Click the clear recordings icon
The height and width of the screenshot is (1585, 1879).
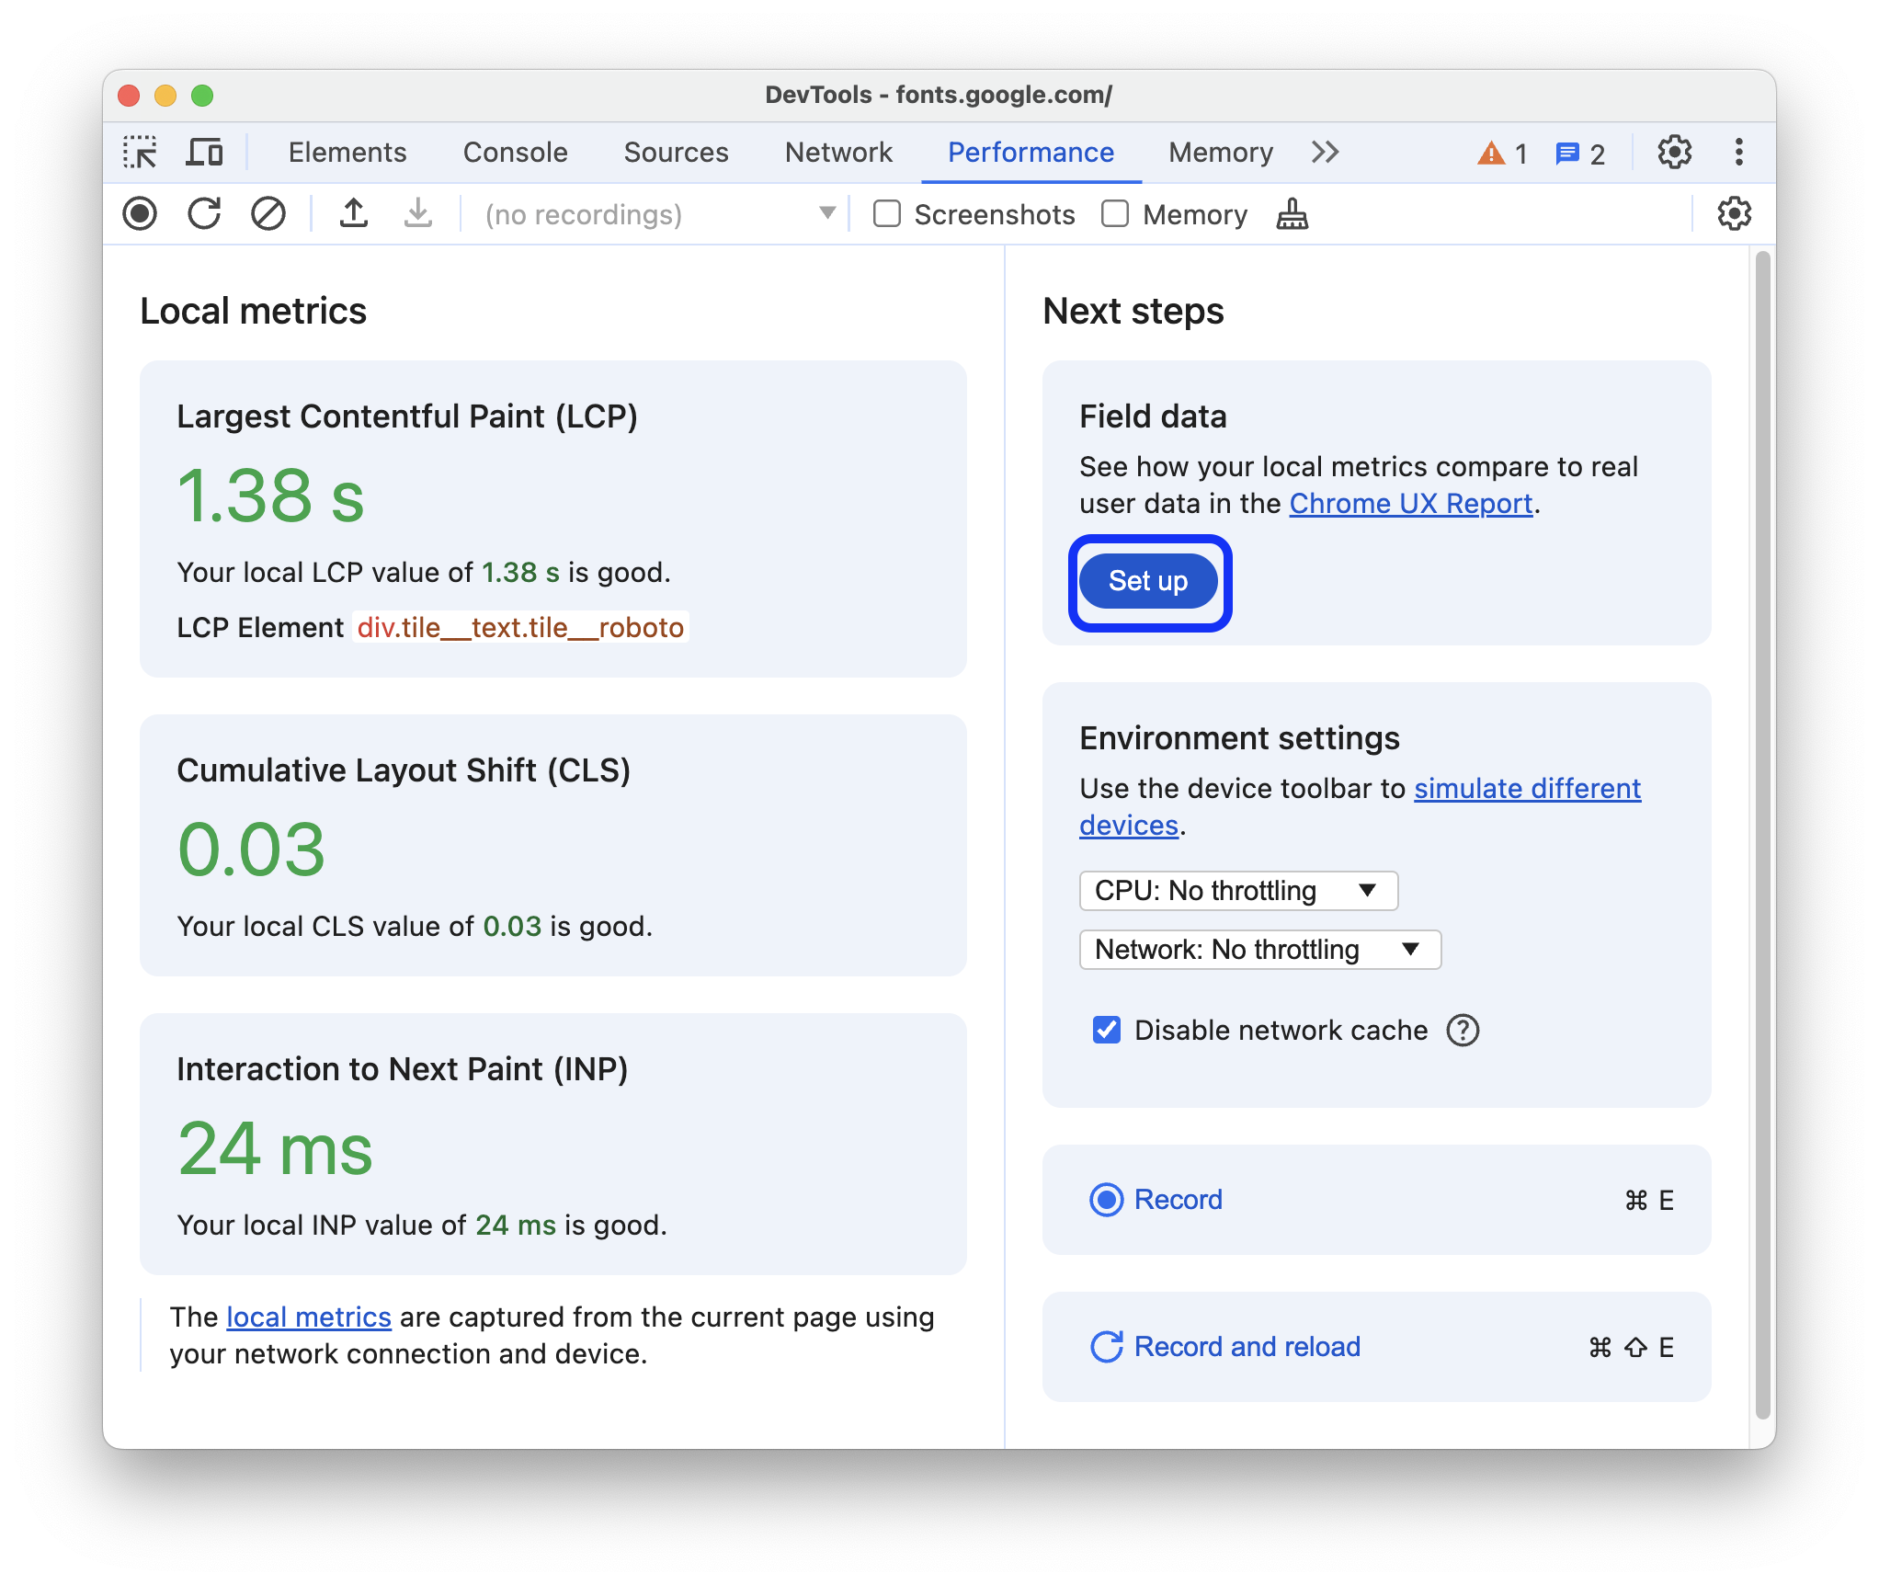pos(268,215)
